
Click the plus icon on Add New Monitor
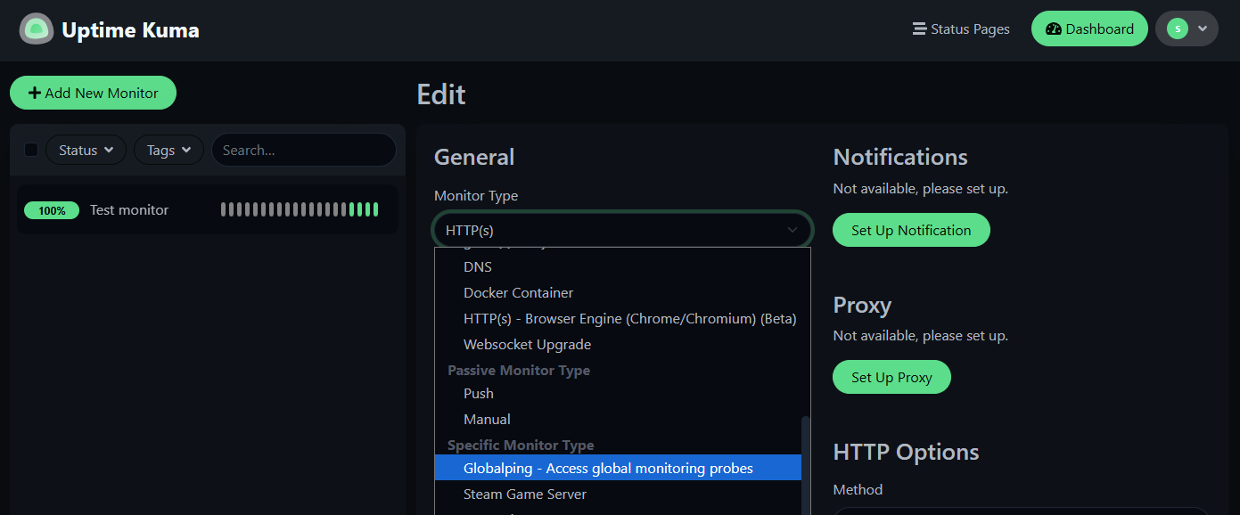click(x=34, y=92)
